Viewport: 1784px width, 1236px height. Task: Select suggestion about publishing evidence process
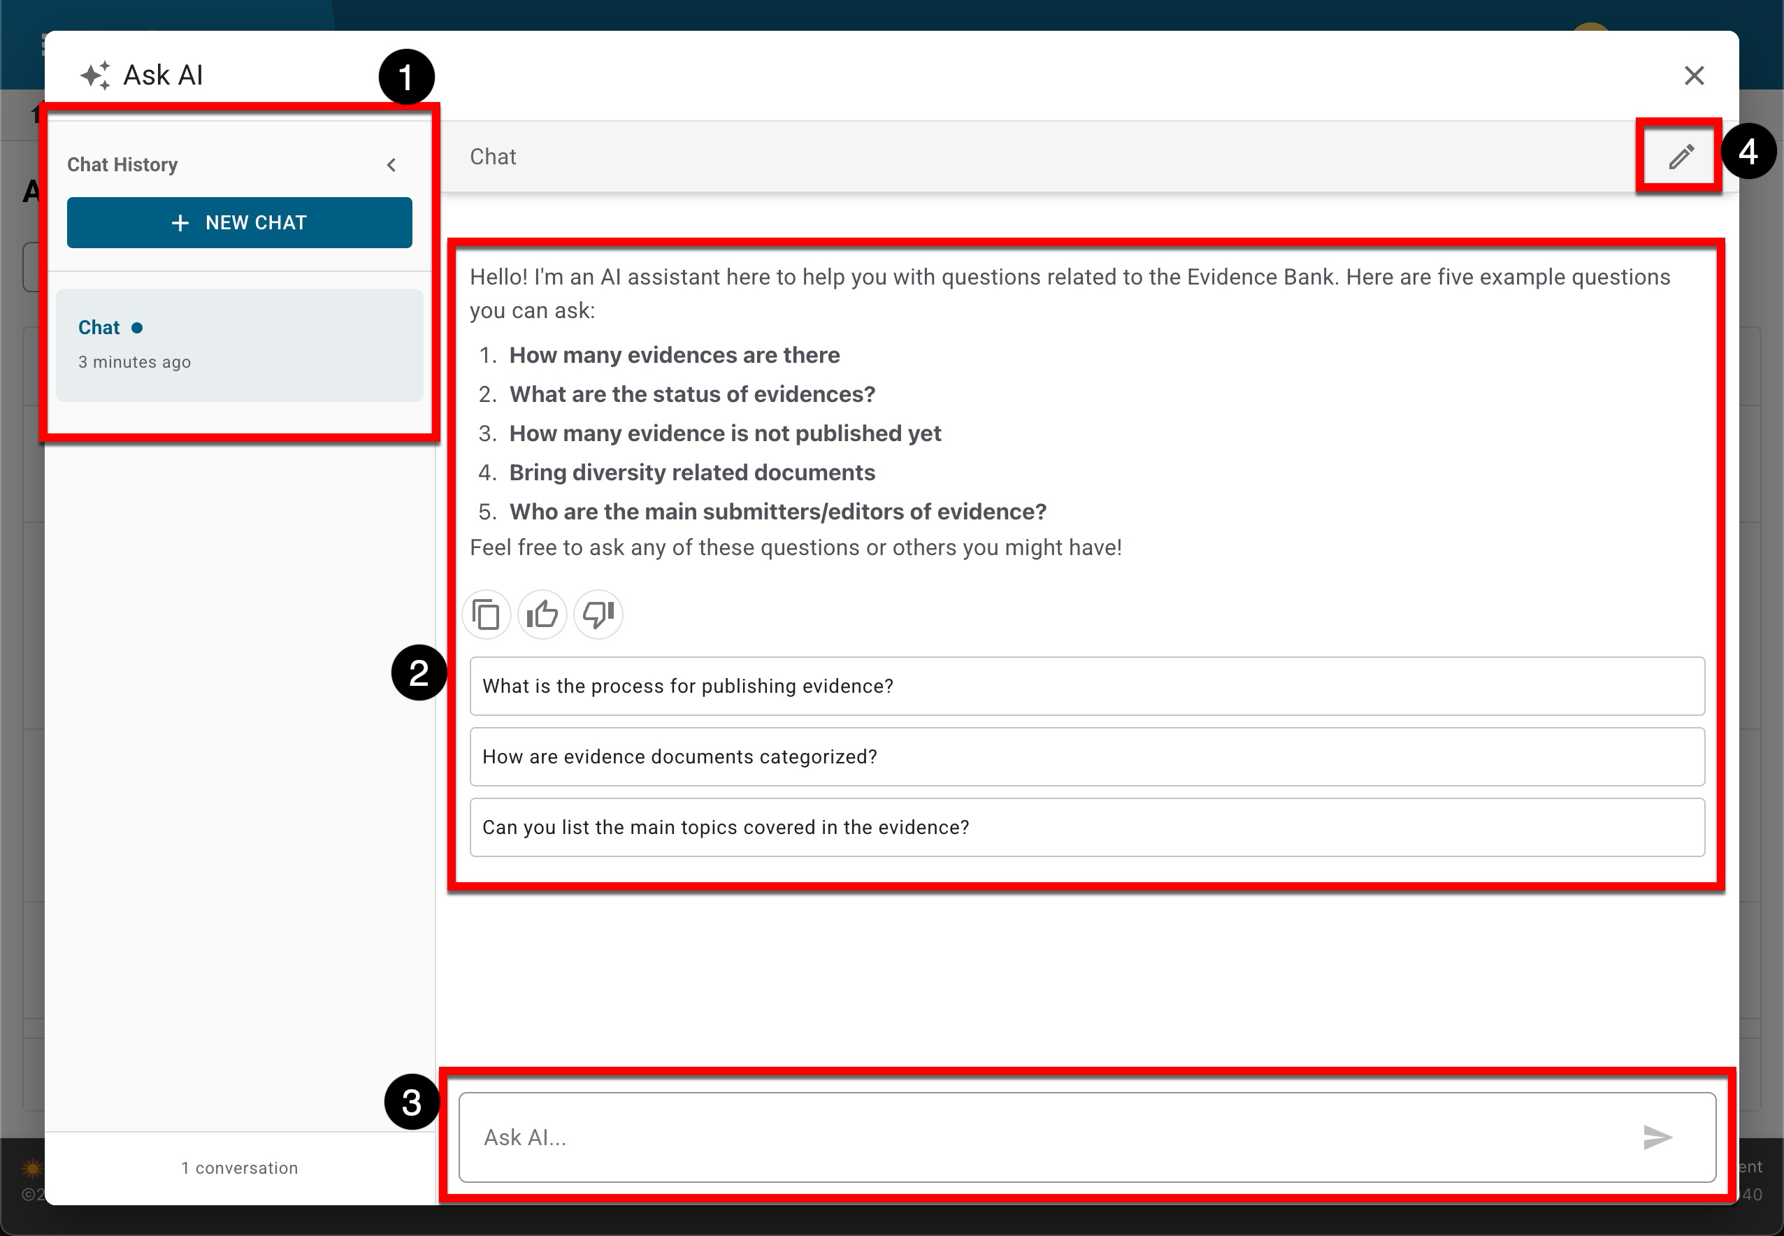(x=1086, y=686)
